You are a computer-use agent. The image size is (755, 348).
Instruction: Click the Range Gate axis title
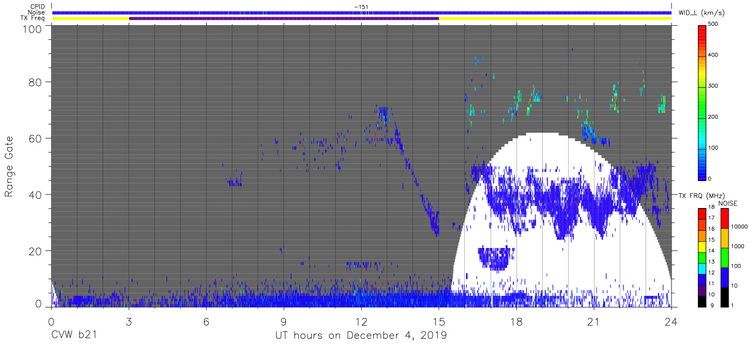point(9,167)
